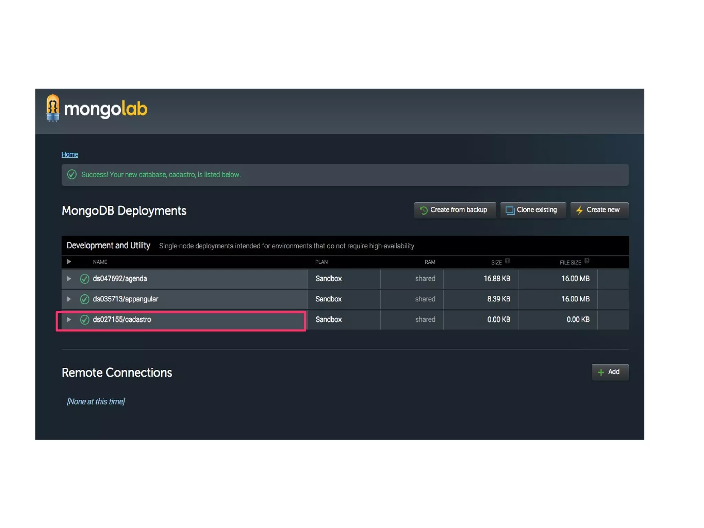The image size is (704, 528).
Task: Click the green checkmark in success banner
Action: pyautogui.click(x=72, y=174)
